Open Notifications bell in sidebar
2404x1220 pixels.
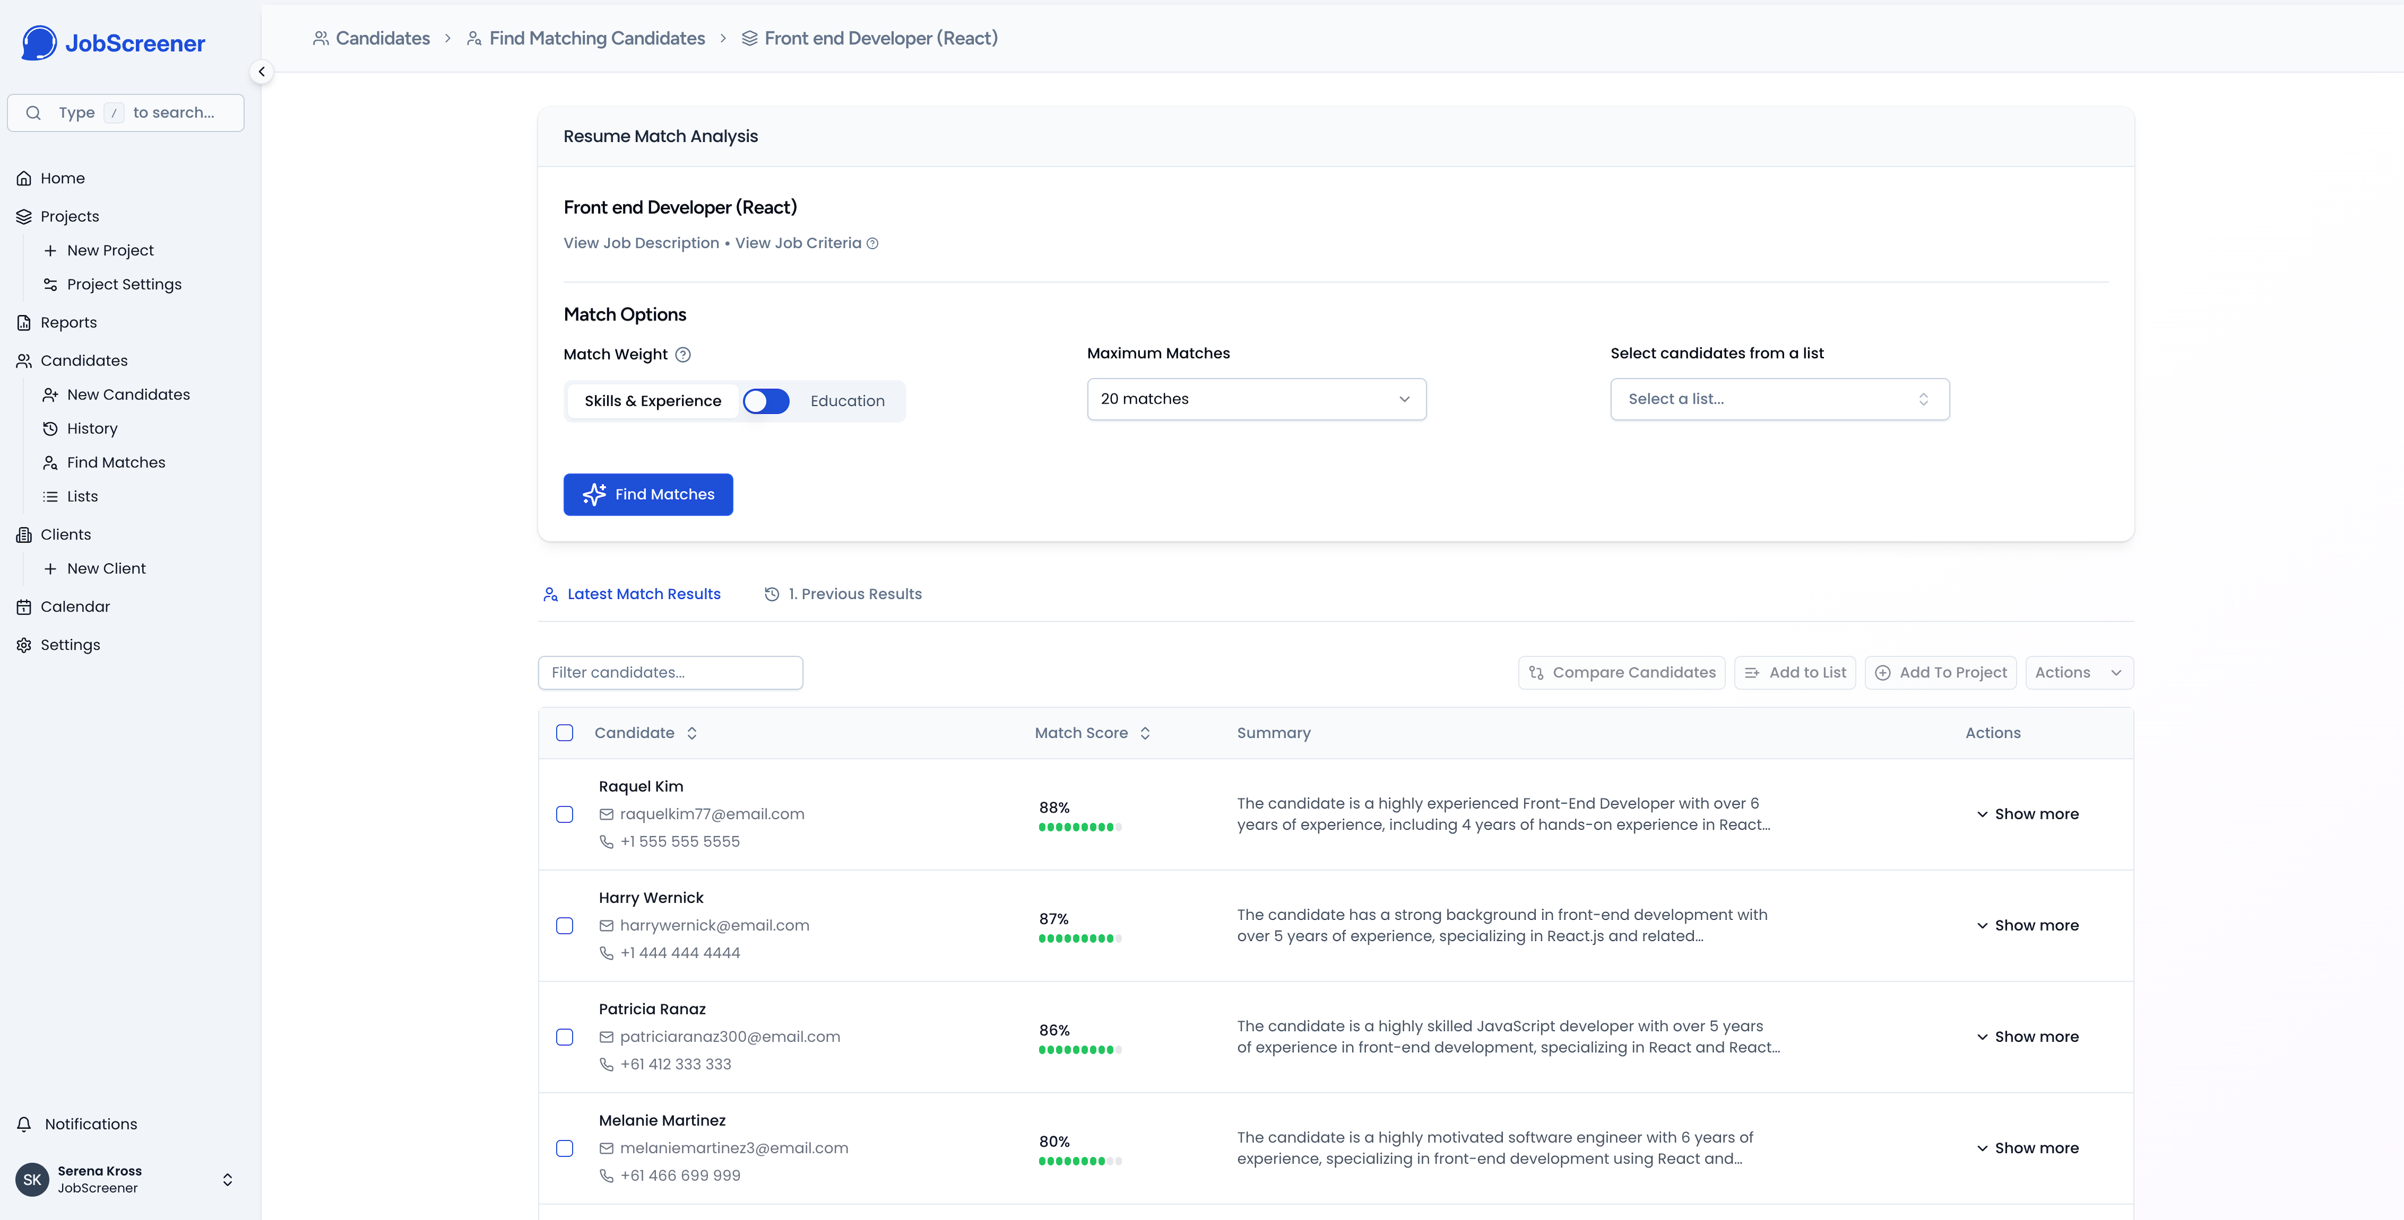(24, 1124)
